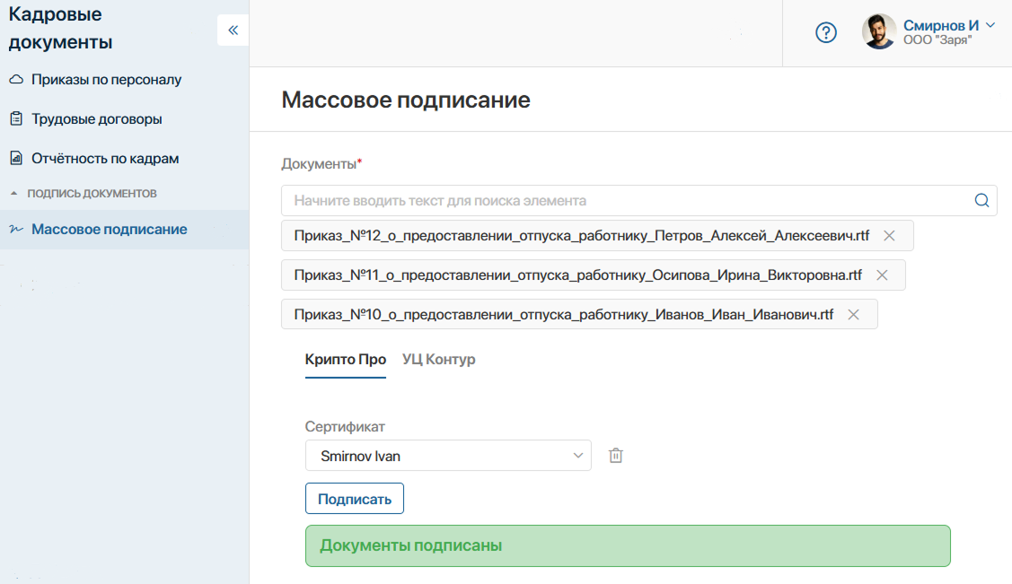
Task: Collapse the sidebar with the double-chevron icon
Action: click(233, 31)
